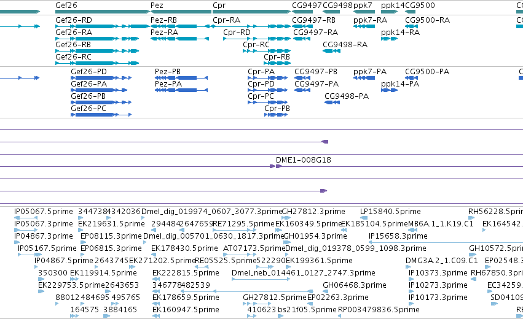This screenshot has width=523, height=319.
Task: Click the IP05167.5prime EST label
Action: (47, 248)
